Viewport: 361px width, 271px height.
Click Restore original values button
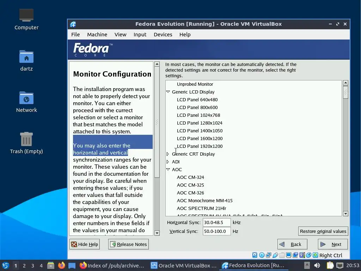[x=323, y=231]
